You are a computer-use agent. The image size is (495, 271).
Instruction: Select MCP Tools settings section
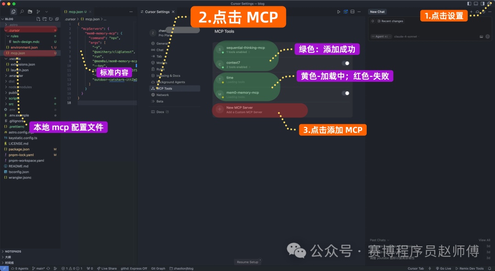(175, 89)
